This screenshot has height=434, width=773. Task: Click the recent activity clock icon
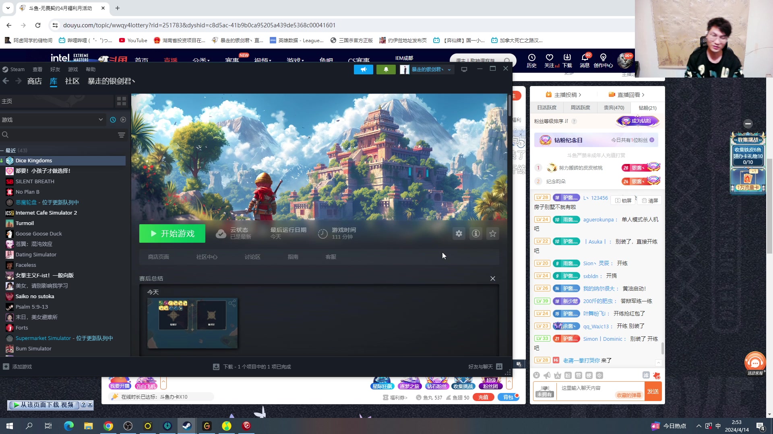113,120
